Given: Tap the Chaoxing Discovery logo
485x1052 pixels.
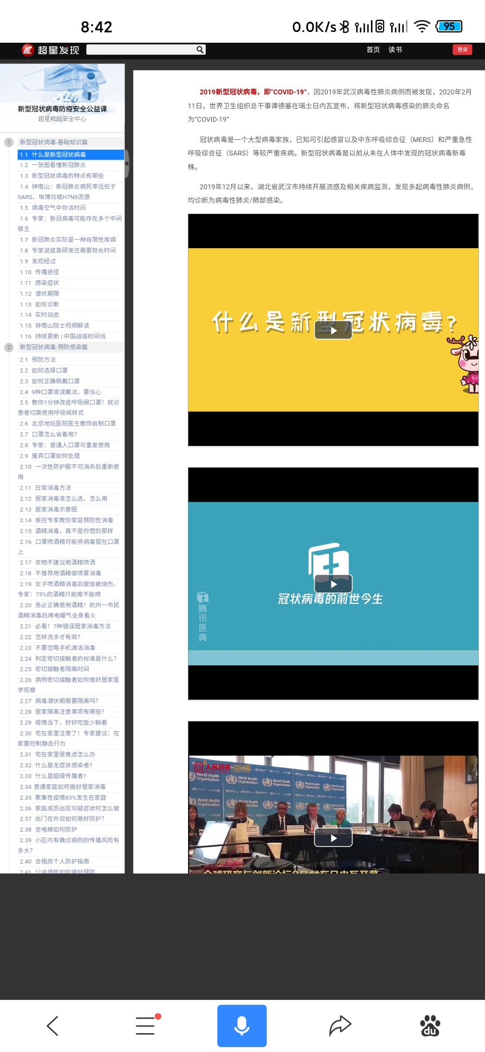Looking at the screenshot, I should [50, 50].
